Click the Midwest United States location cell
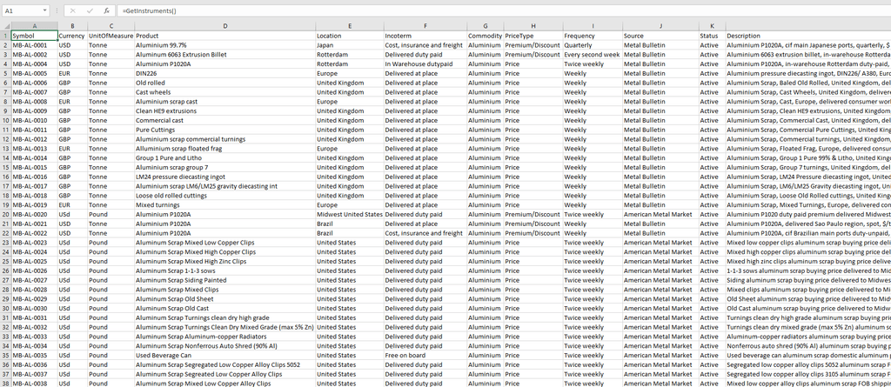Image resolution: width=891 pixels, height=387 pixels. 348,213
